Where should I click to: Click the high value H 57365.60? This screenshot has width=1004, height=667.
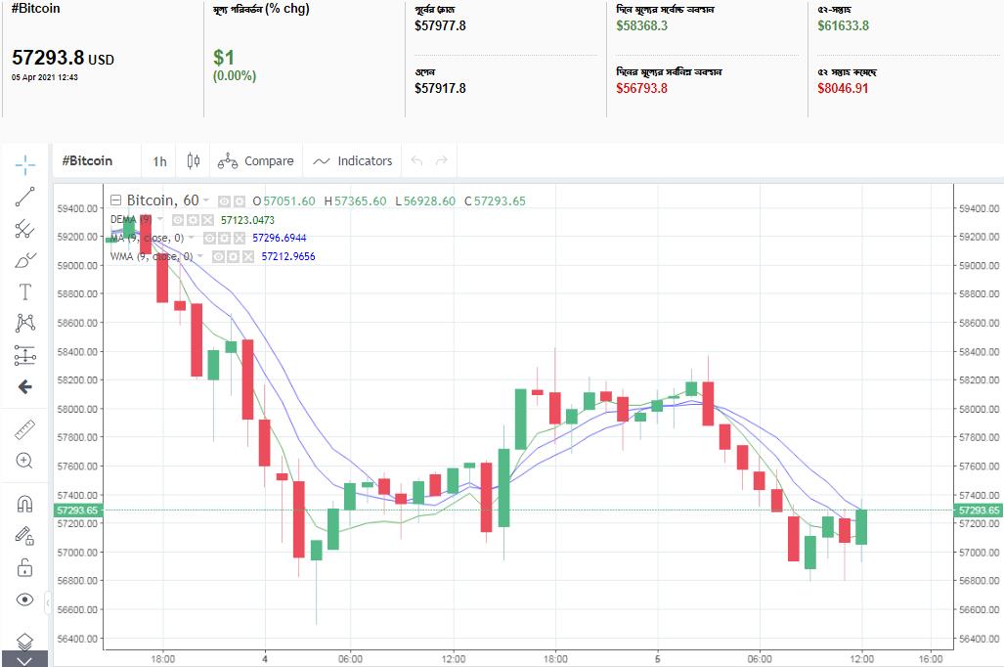(x=356, y=201)
